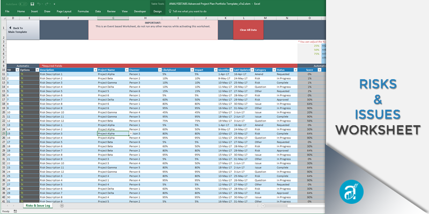
Task: Switch to the Developer ribbon tab
Action: point(139,11)
